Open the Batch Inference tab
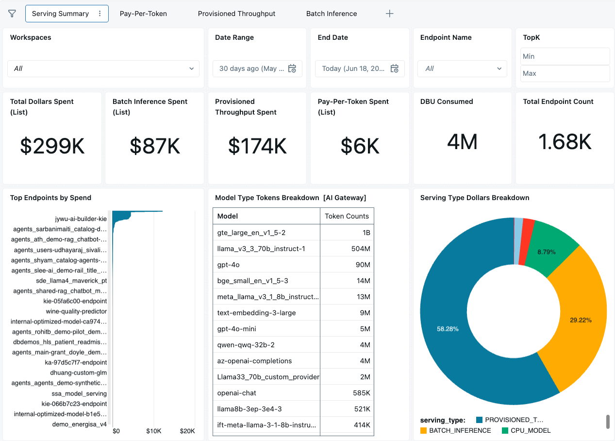 [x=332, y=14]
